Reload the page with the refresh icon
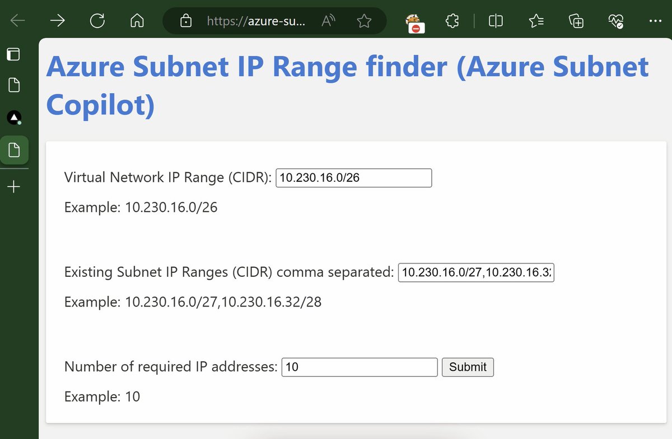 (97, 21)
